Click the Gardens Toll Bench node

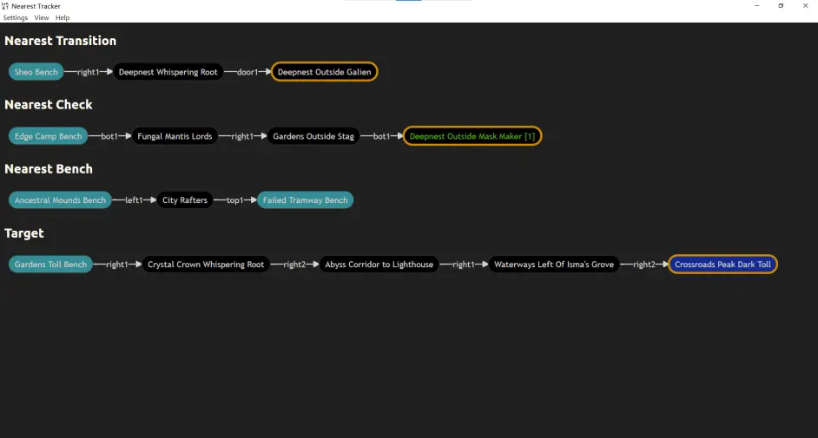[50, 264]
